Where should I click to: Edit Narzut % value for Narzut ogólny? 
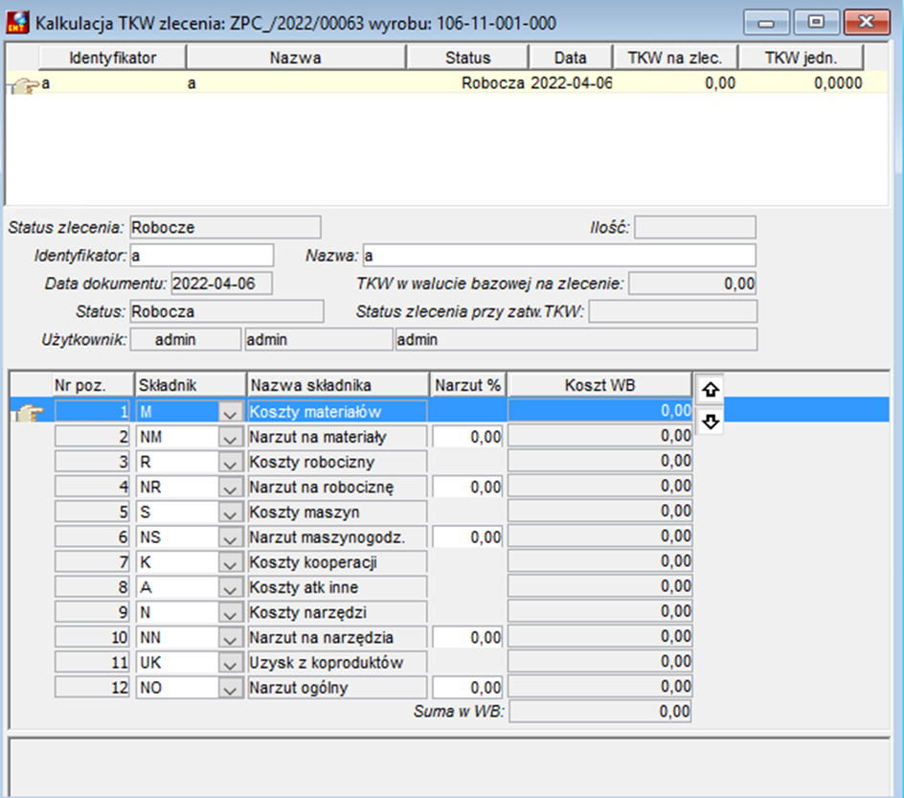coord(467,687)
